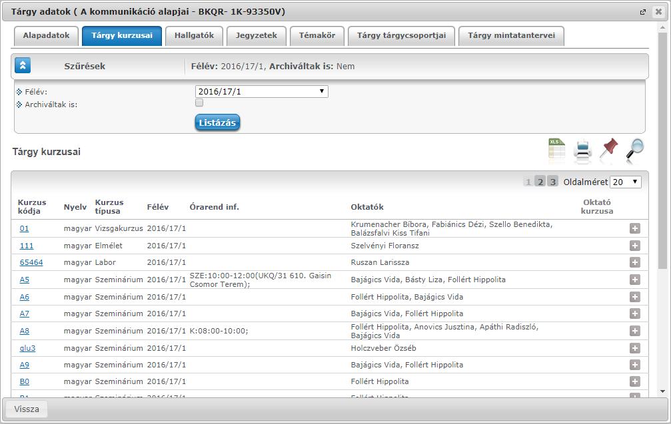Open the Oldalméret page size dropdown
This screenshot has height=424, width=671.
pyautogui.click(x=626, y=182)
